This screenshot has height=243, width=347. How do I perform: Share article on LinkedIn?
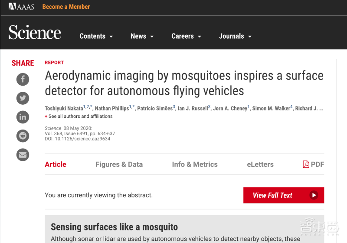click(23, 117)
